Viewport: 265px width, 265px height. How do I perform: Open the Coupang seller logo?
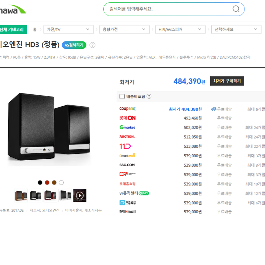pos(128,109)
